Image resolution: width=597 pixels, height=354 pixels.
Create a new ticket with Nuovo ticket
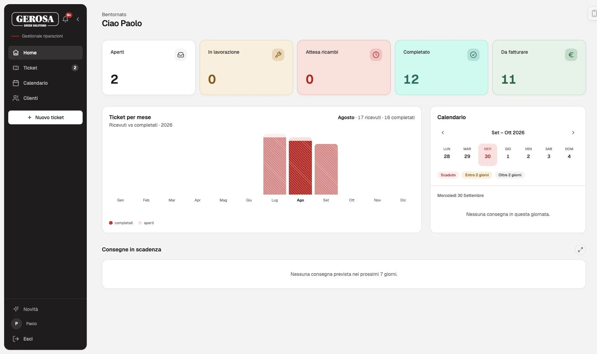coord(45,117)
